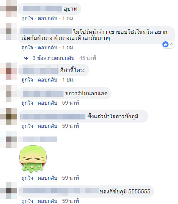The image size is (178, 204).
Task: Open the blurred author name of sticker comment
Action: point(40,139)
